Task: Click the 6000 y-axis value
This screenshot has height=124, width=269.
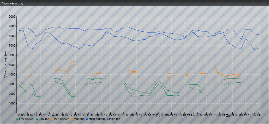Action: pyautogui.click(x=12, y=55)
